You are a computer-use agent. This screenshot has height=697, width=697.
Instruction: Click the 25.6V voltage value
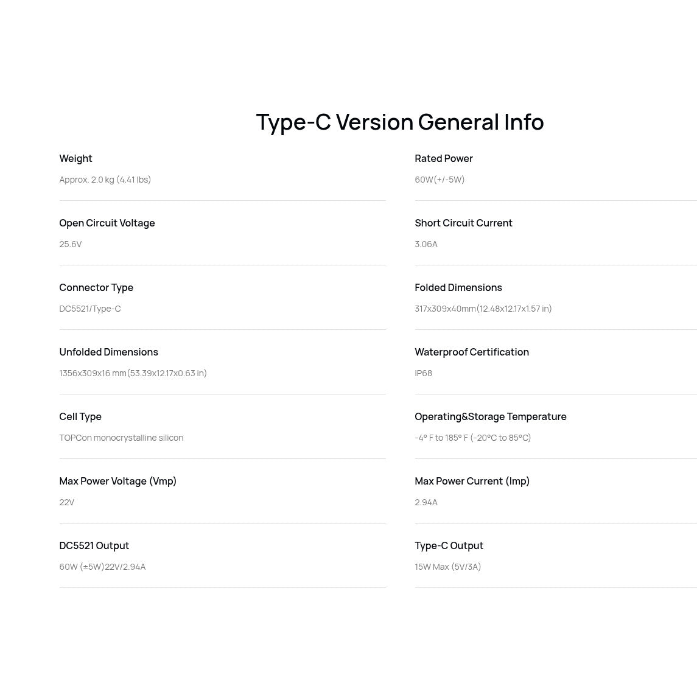70,244
